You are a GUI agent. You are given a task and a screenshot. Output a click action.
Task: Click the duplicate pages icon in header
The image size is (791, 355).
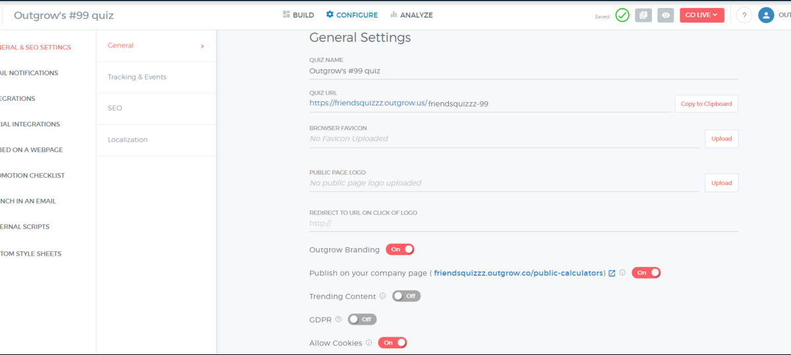(x=643, y=15)
